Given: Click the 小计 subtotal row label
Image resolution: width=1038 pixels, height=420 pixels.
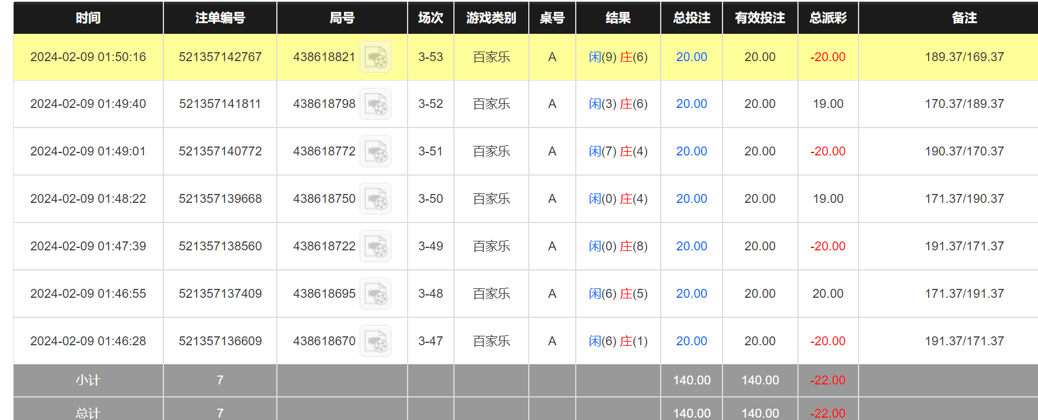Looking at the screenshot, I should [x=88, y=380].
